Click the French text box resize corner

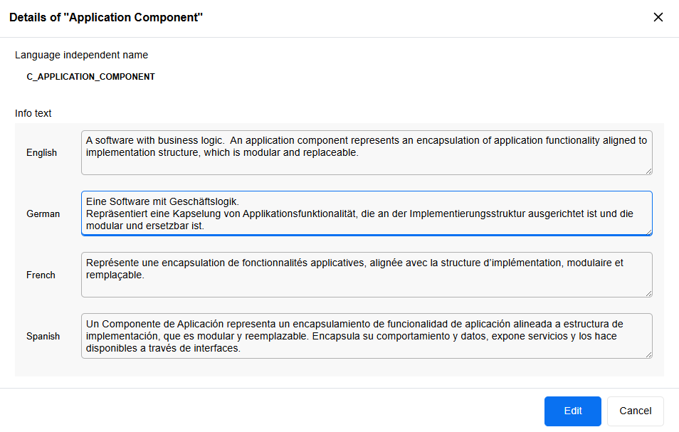648,293
